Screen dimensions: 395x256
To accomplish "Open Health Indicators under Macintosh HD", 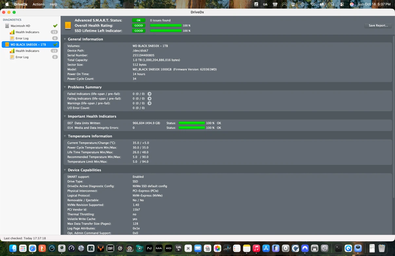I will tap(28, 32).
